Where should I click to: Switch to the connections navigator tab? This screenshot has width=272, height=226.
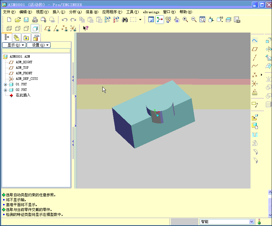[36, 37]
